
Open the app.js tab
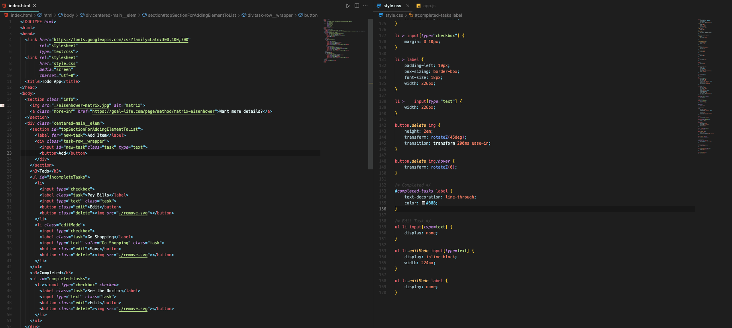[x=426, y=6]
